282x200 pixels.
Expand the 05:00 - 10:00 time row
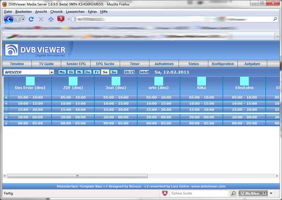click(6, 97)
